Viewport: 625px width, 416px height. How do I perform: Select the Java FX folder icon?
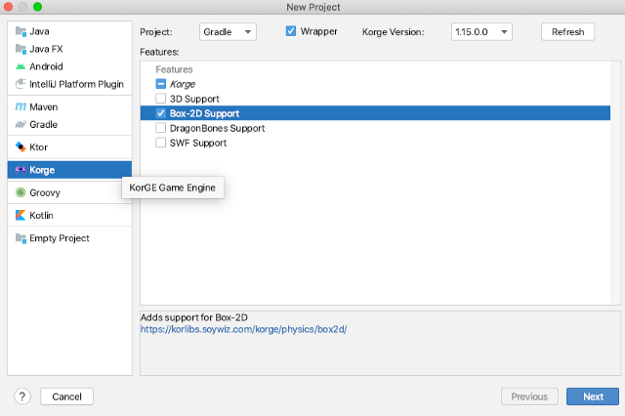click(x=21, y=49)
